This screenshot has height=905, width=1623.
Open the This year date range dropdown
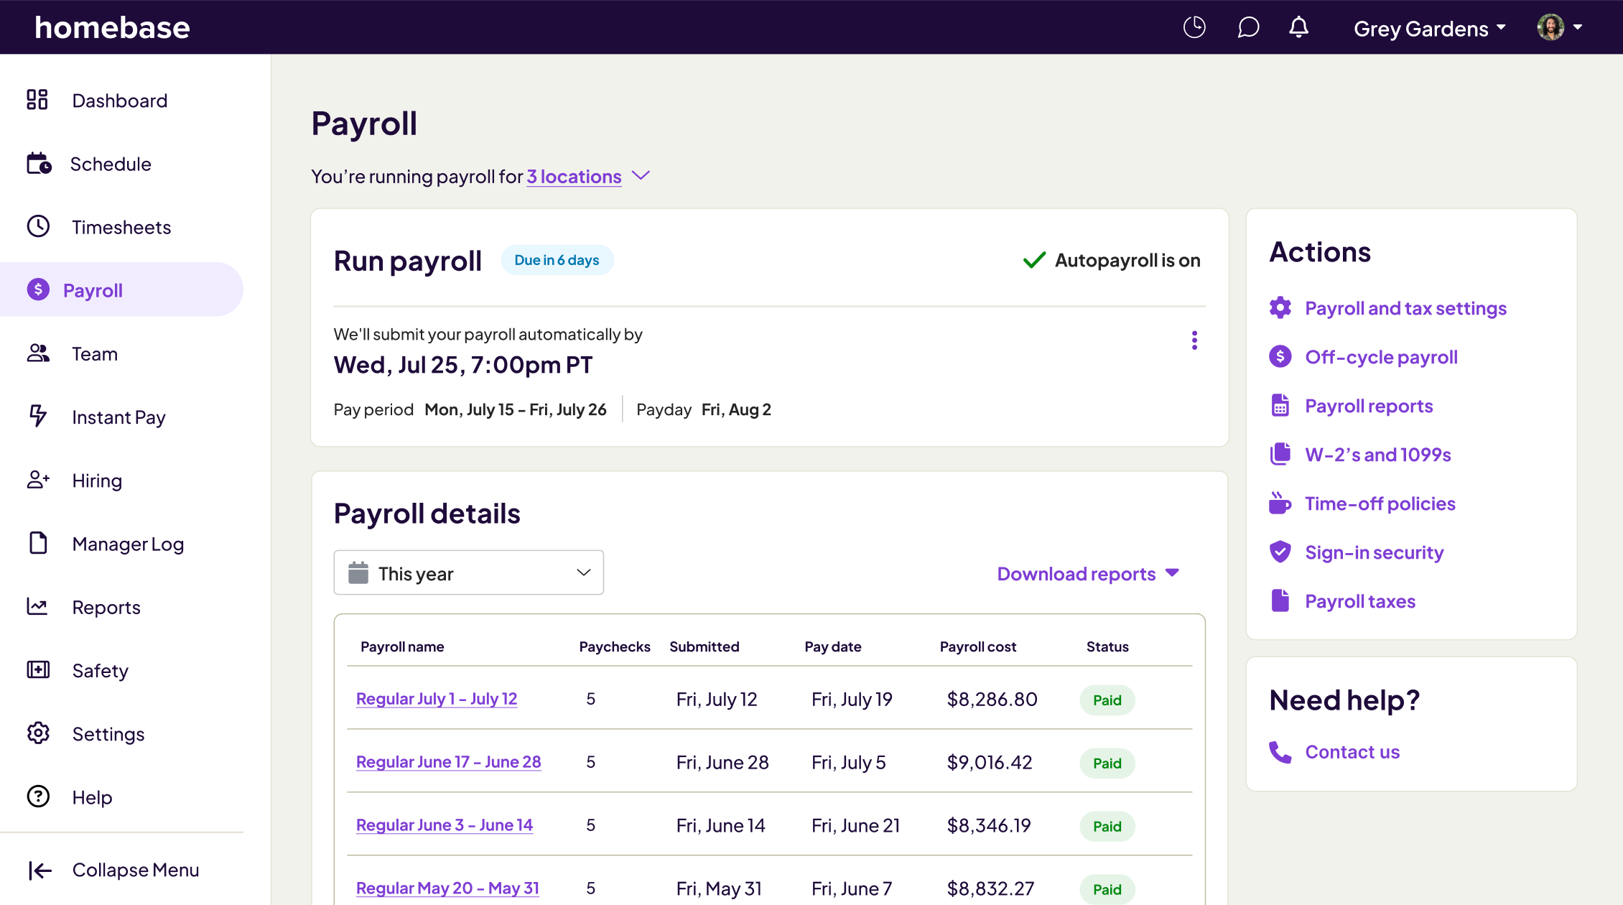pyautogui.click(x=468, y=572)
